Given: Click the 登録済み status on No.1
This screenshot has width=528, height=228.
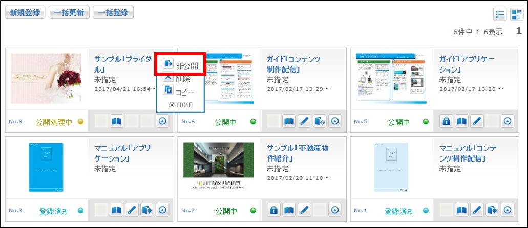Looking at the screenshot, I should click(x=399, y=211).
